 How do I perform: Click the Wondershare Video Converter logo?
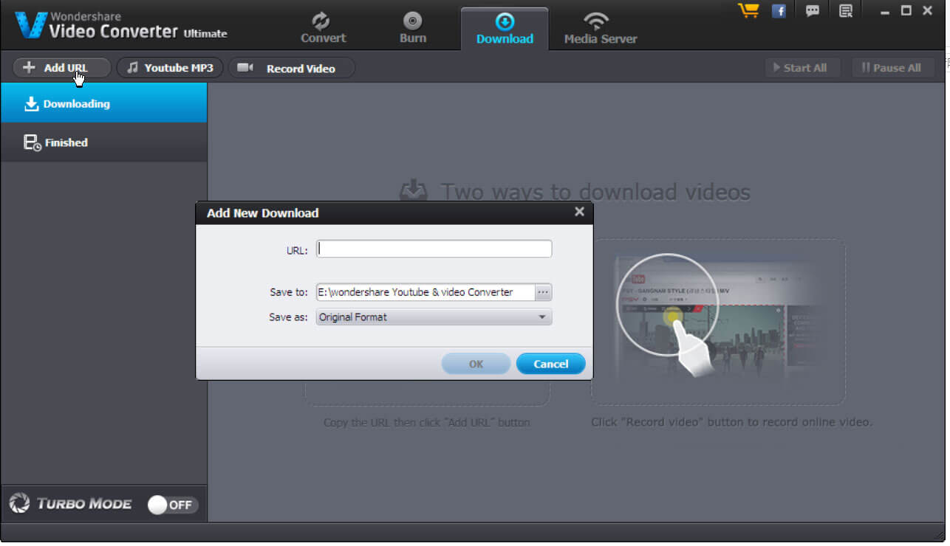[x=121, y=25]
